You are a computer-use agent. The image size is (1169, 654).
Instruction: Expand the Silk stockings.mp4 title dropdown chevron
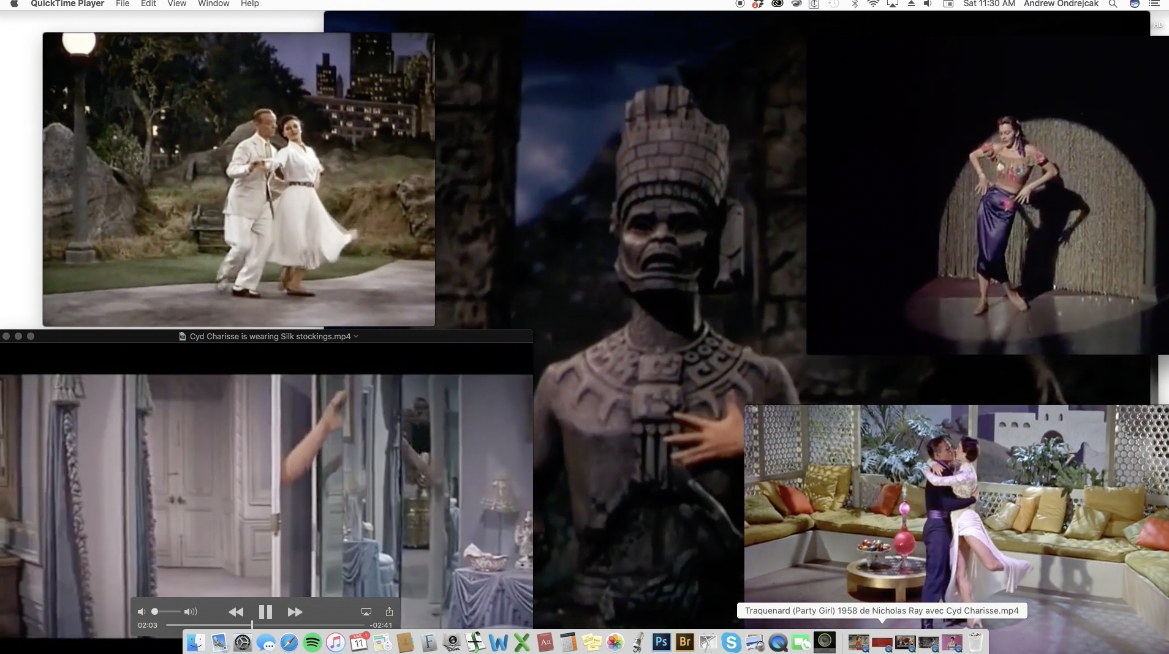click(x=356, y=336)
